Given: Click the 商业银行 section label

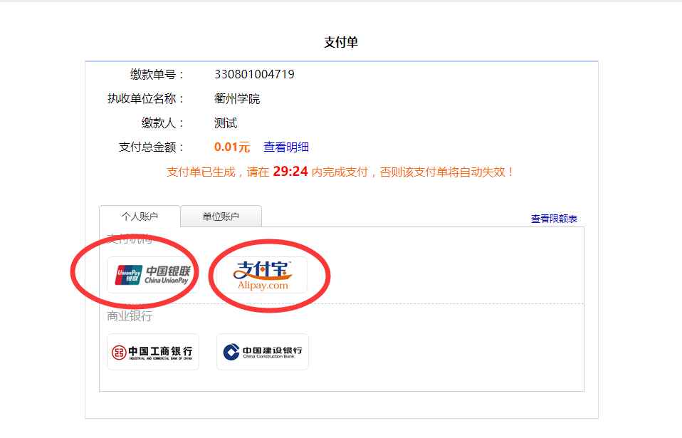Looking at the screenshot, I should (x=130, y=316).
